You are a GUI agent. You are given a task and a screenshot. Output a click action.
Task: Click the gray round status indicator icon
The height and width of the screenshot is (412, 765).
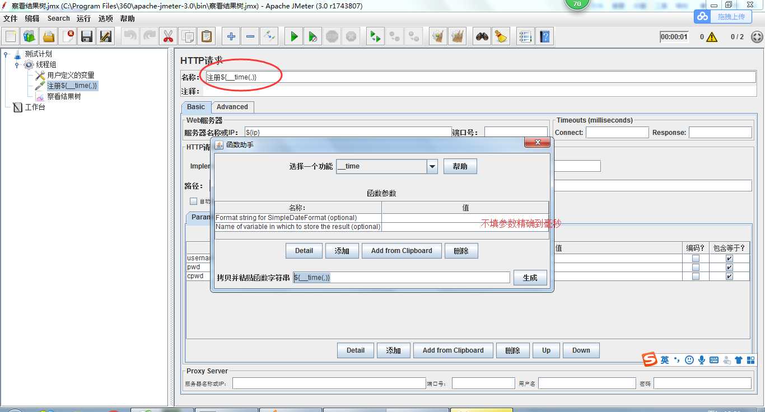pyautogui.click(x=757, y=37)
